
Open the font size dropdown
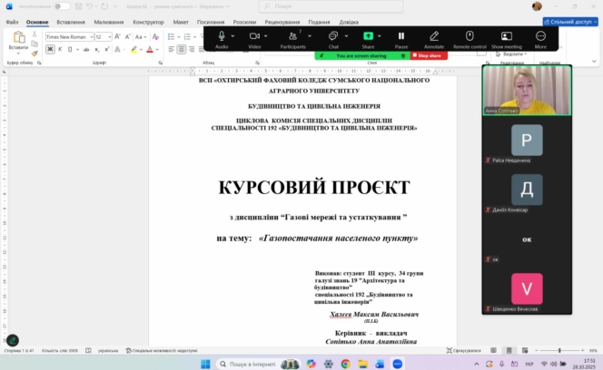tap(109, 37)
